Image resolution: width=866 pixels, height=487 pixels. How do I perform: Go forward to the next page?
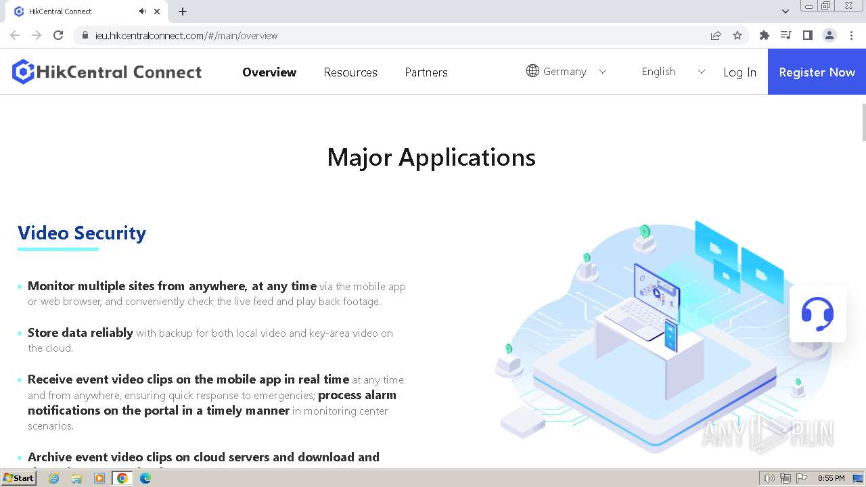(37, 35)
